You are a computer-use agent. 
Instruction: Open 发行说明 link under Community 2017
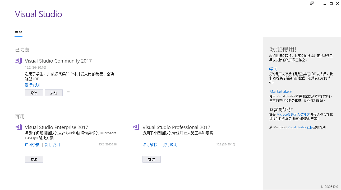pos(32,85)
